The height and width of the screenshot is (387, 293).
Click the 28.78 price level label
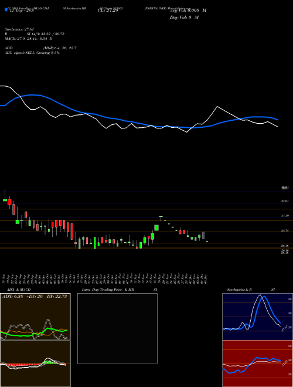click(285, 230)
